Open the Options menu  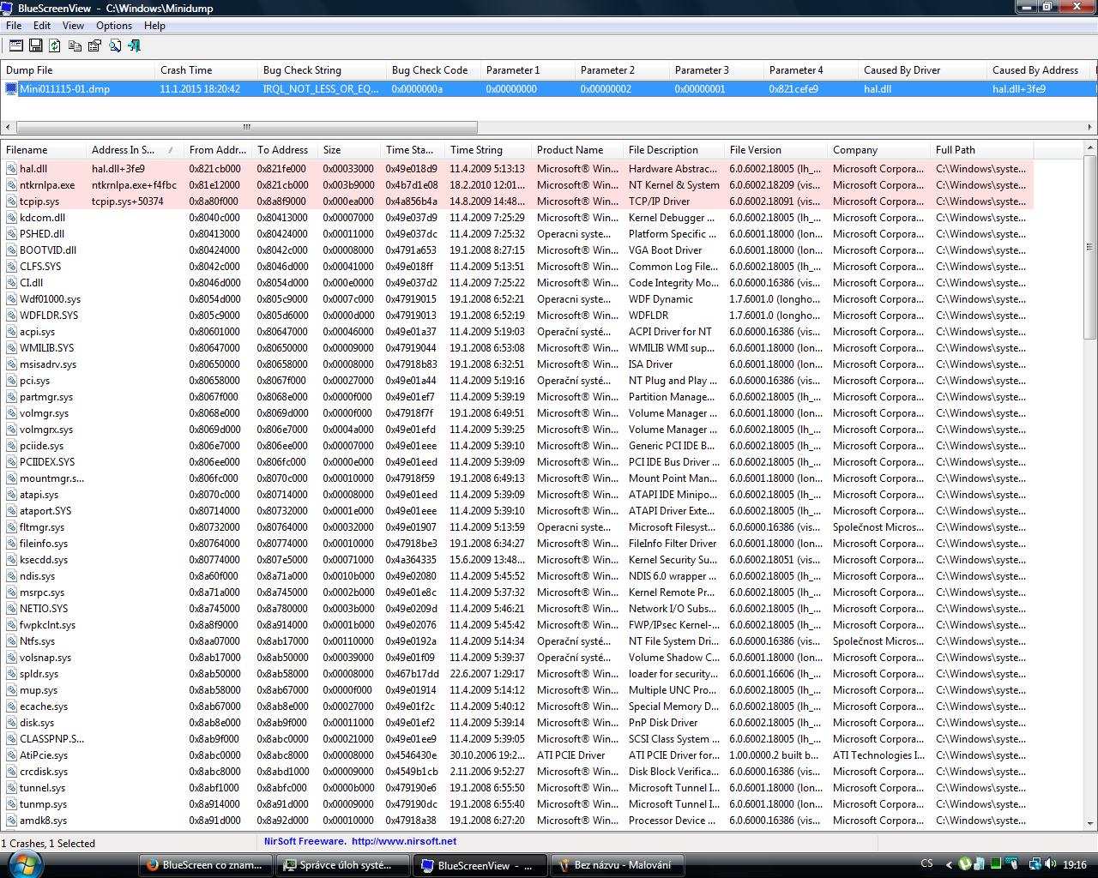pos(114,26)
